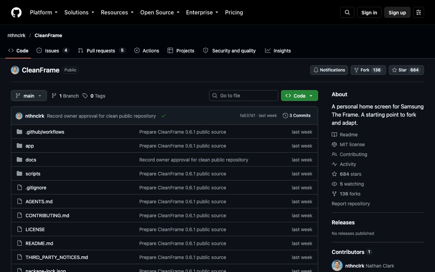Click the Report repository link

pos(351,204)
